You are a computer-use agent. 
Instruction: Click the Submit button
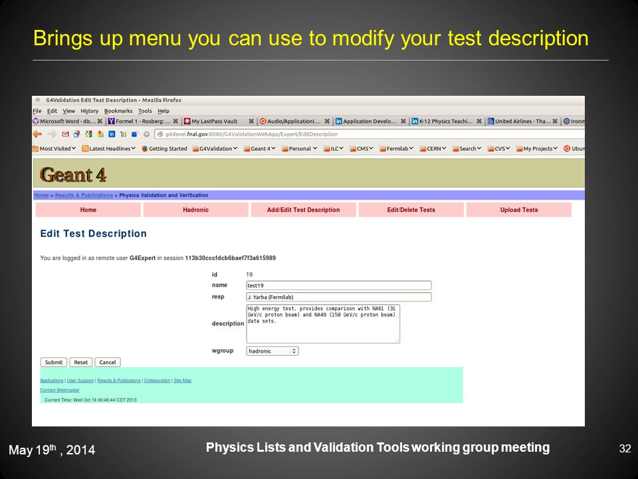tap(54, 362)
